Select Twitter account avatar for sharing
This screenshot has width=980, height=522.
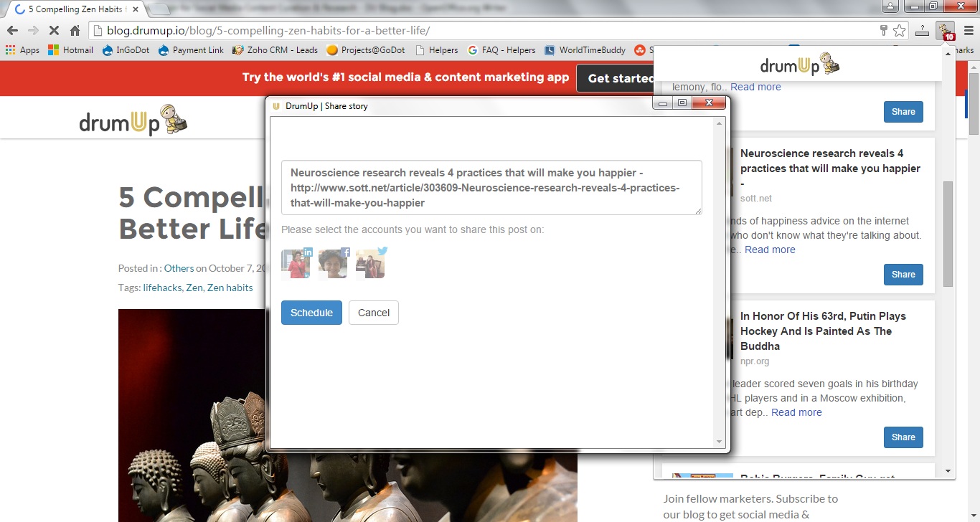[371, 262]
